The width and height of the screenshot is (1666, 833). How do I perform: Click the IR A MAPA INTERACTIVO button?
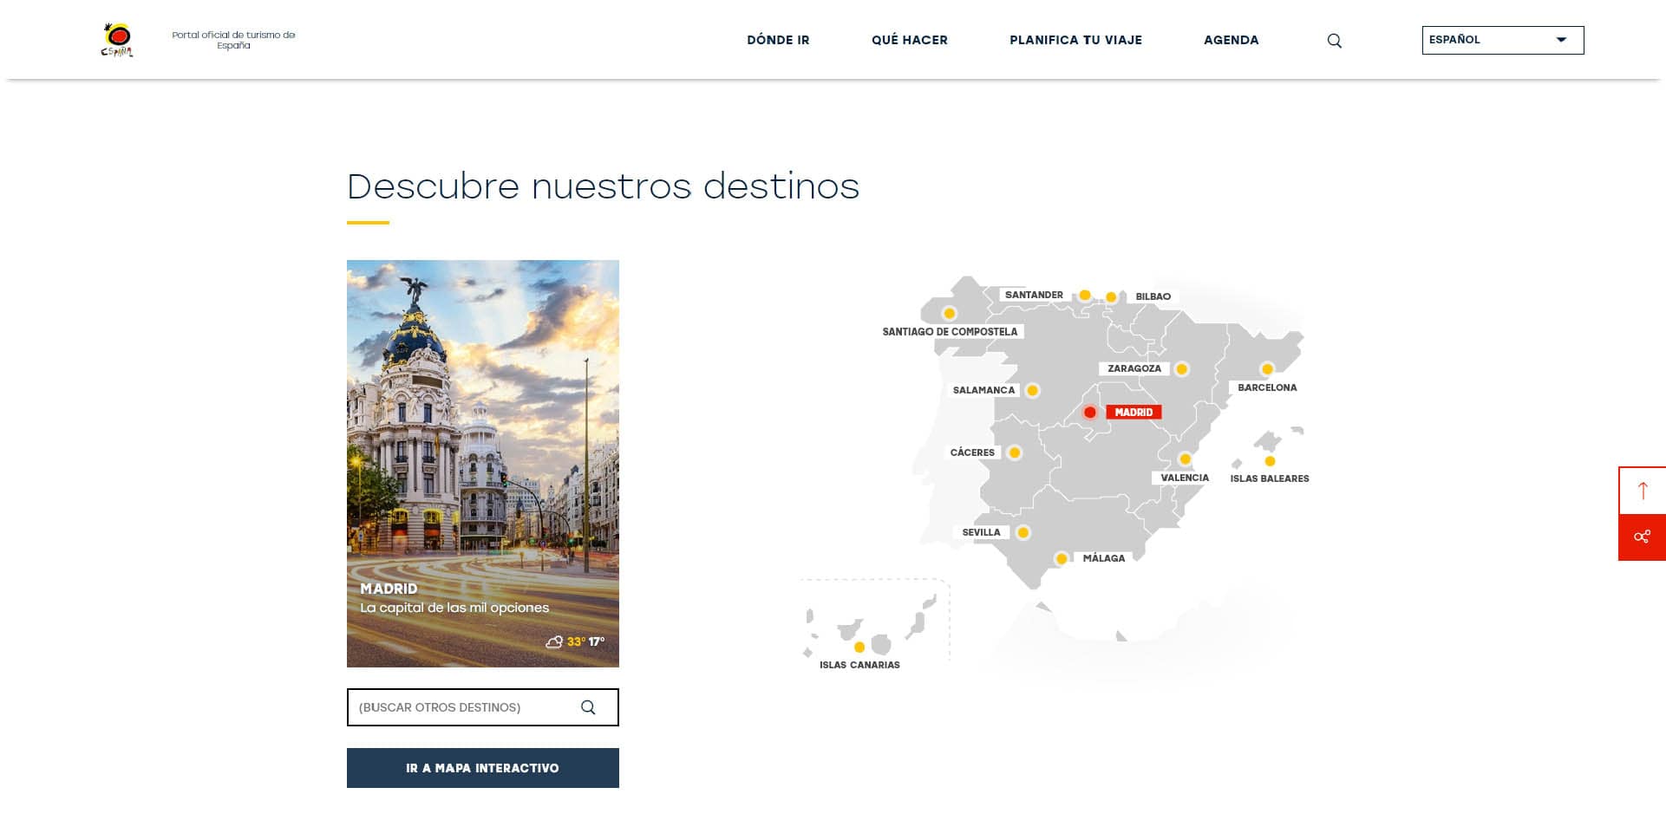483,768
